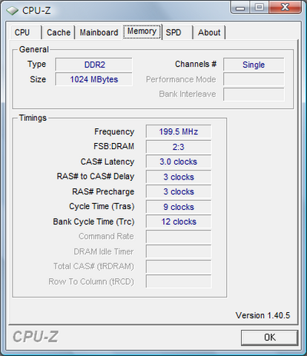Image resolution: width=307 pixels, height=356 pixels.
Task: Click the empty DRAM Idle Timer field
Action: click(x=179, y=251)
